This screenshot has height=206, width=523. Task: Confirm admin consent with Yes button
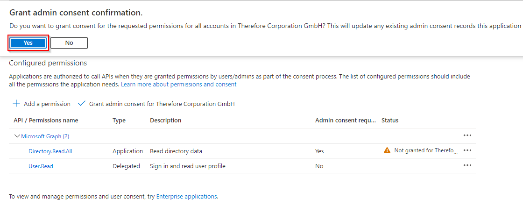pos(28,43)
